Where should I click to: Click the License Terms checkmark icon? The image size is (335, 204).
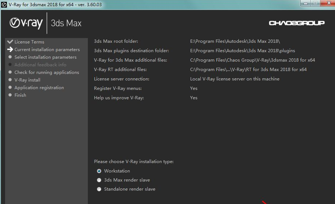coord(10,42)
